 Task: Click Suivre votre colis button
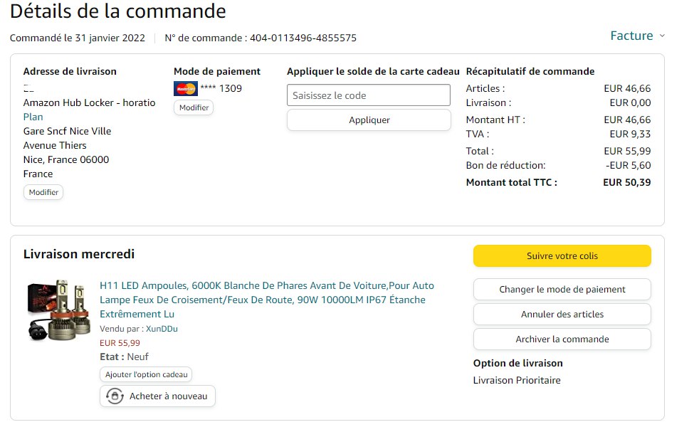tap(562, 255)
